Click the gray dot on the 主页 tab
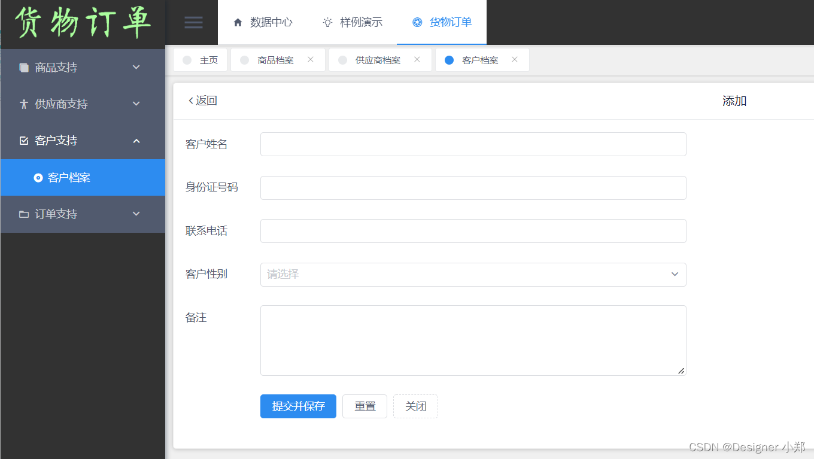Screen dimensions: 814x459 coord(187,60)
